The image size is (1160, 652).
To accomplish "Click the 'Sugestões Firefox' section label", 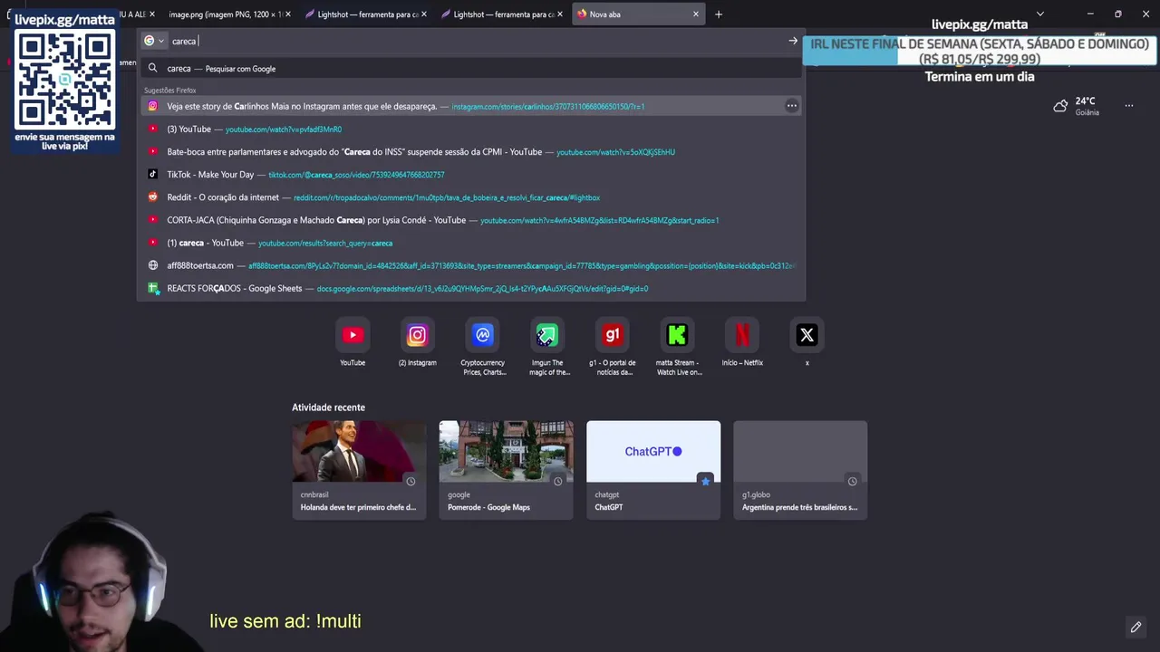I will (170, 91).
